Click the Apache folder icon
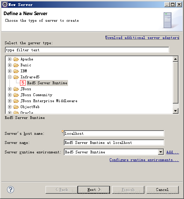This screenshot has height=199, width=184. pyautogui.click(x=16, y=59)
